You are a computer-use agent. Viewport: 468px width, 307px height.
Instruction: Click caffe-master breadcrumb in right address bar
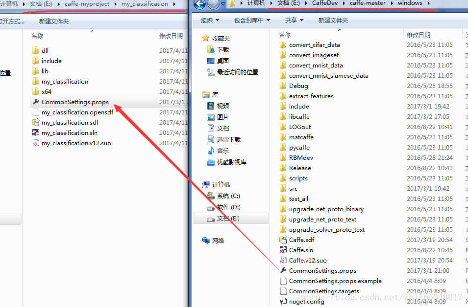368,3
